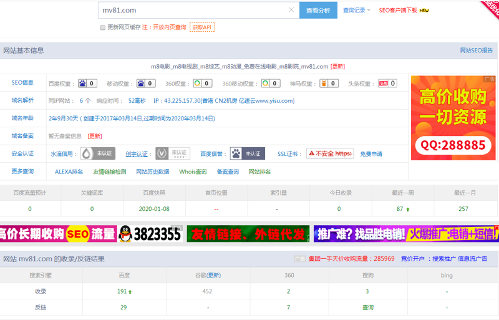Image resolution: width=499 pixels, height=320 pixels.
Task: Click the 360 weight badge icon
Action: click(x=202, y=84)
